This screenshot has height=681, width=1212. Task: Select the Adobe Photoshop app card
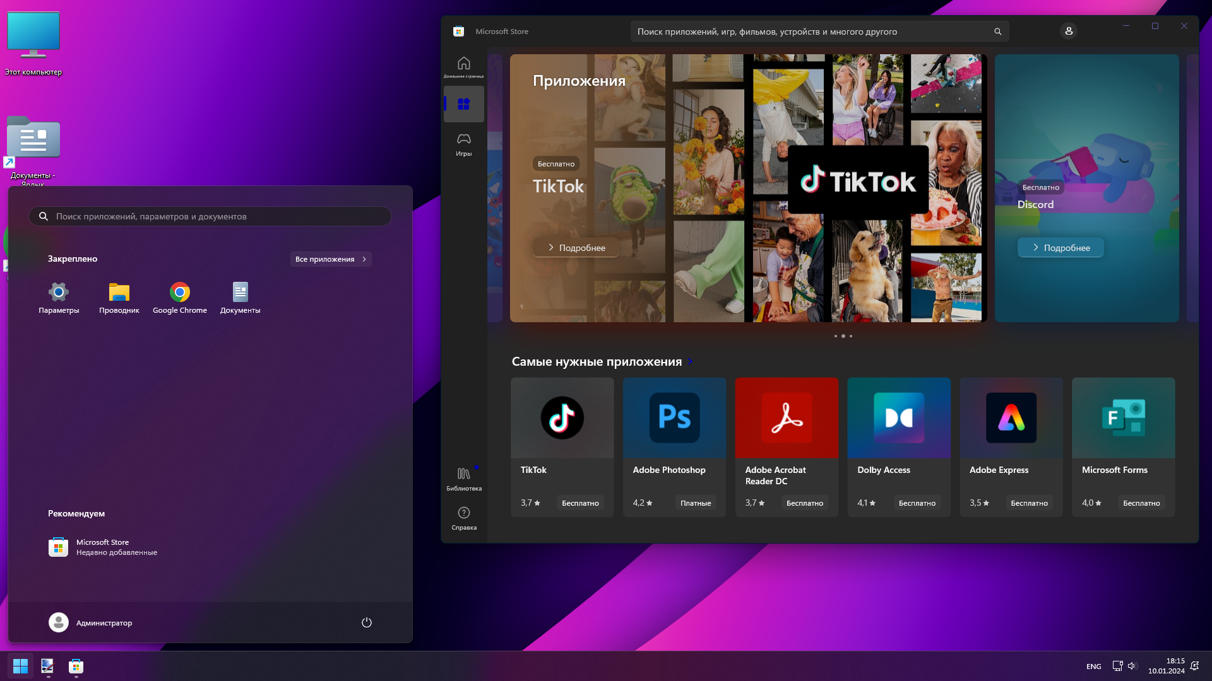(674, 446)
